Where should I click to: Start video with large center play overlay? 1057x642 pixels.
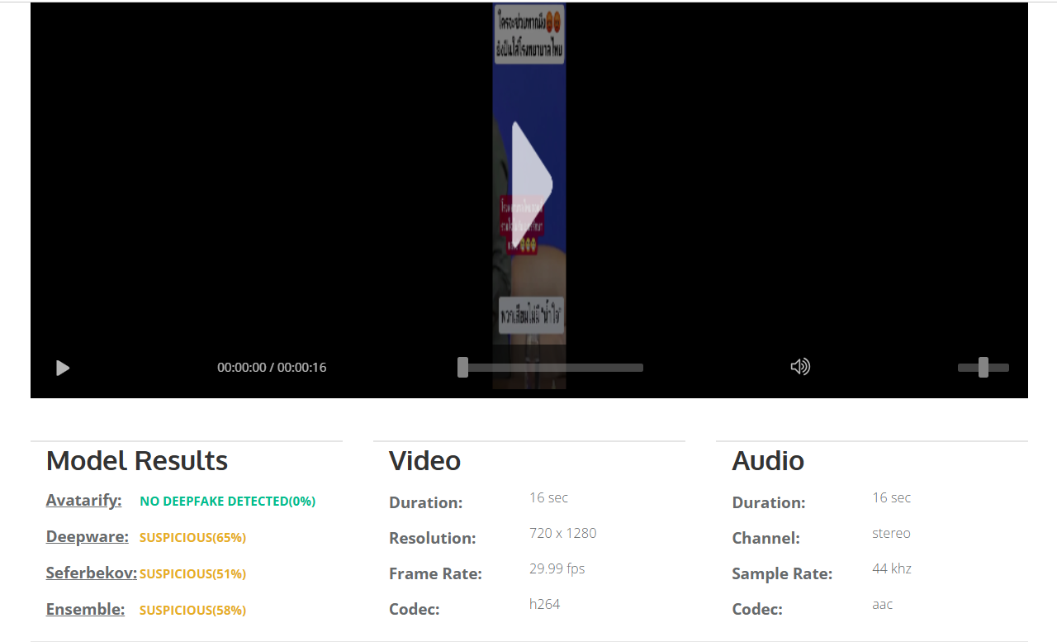click(x=532, y=185)
